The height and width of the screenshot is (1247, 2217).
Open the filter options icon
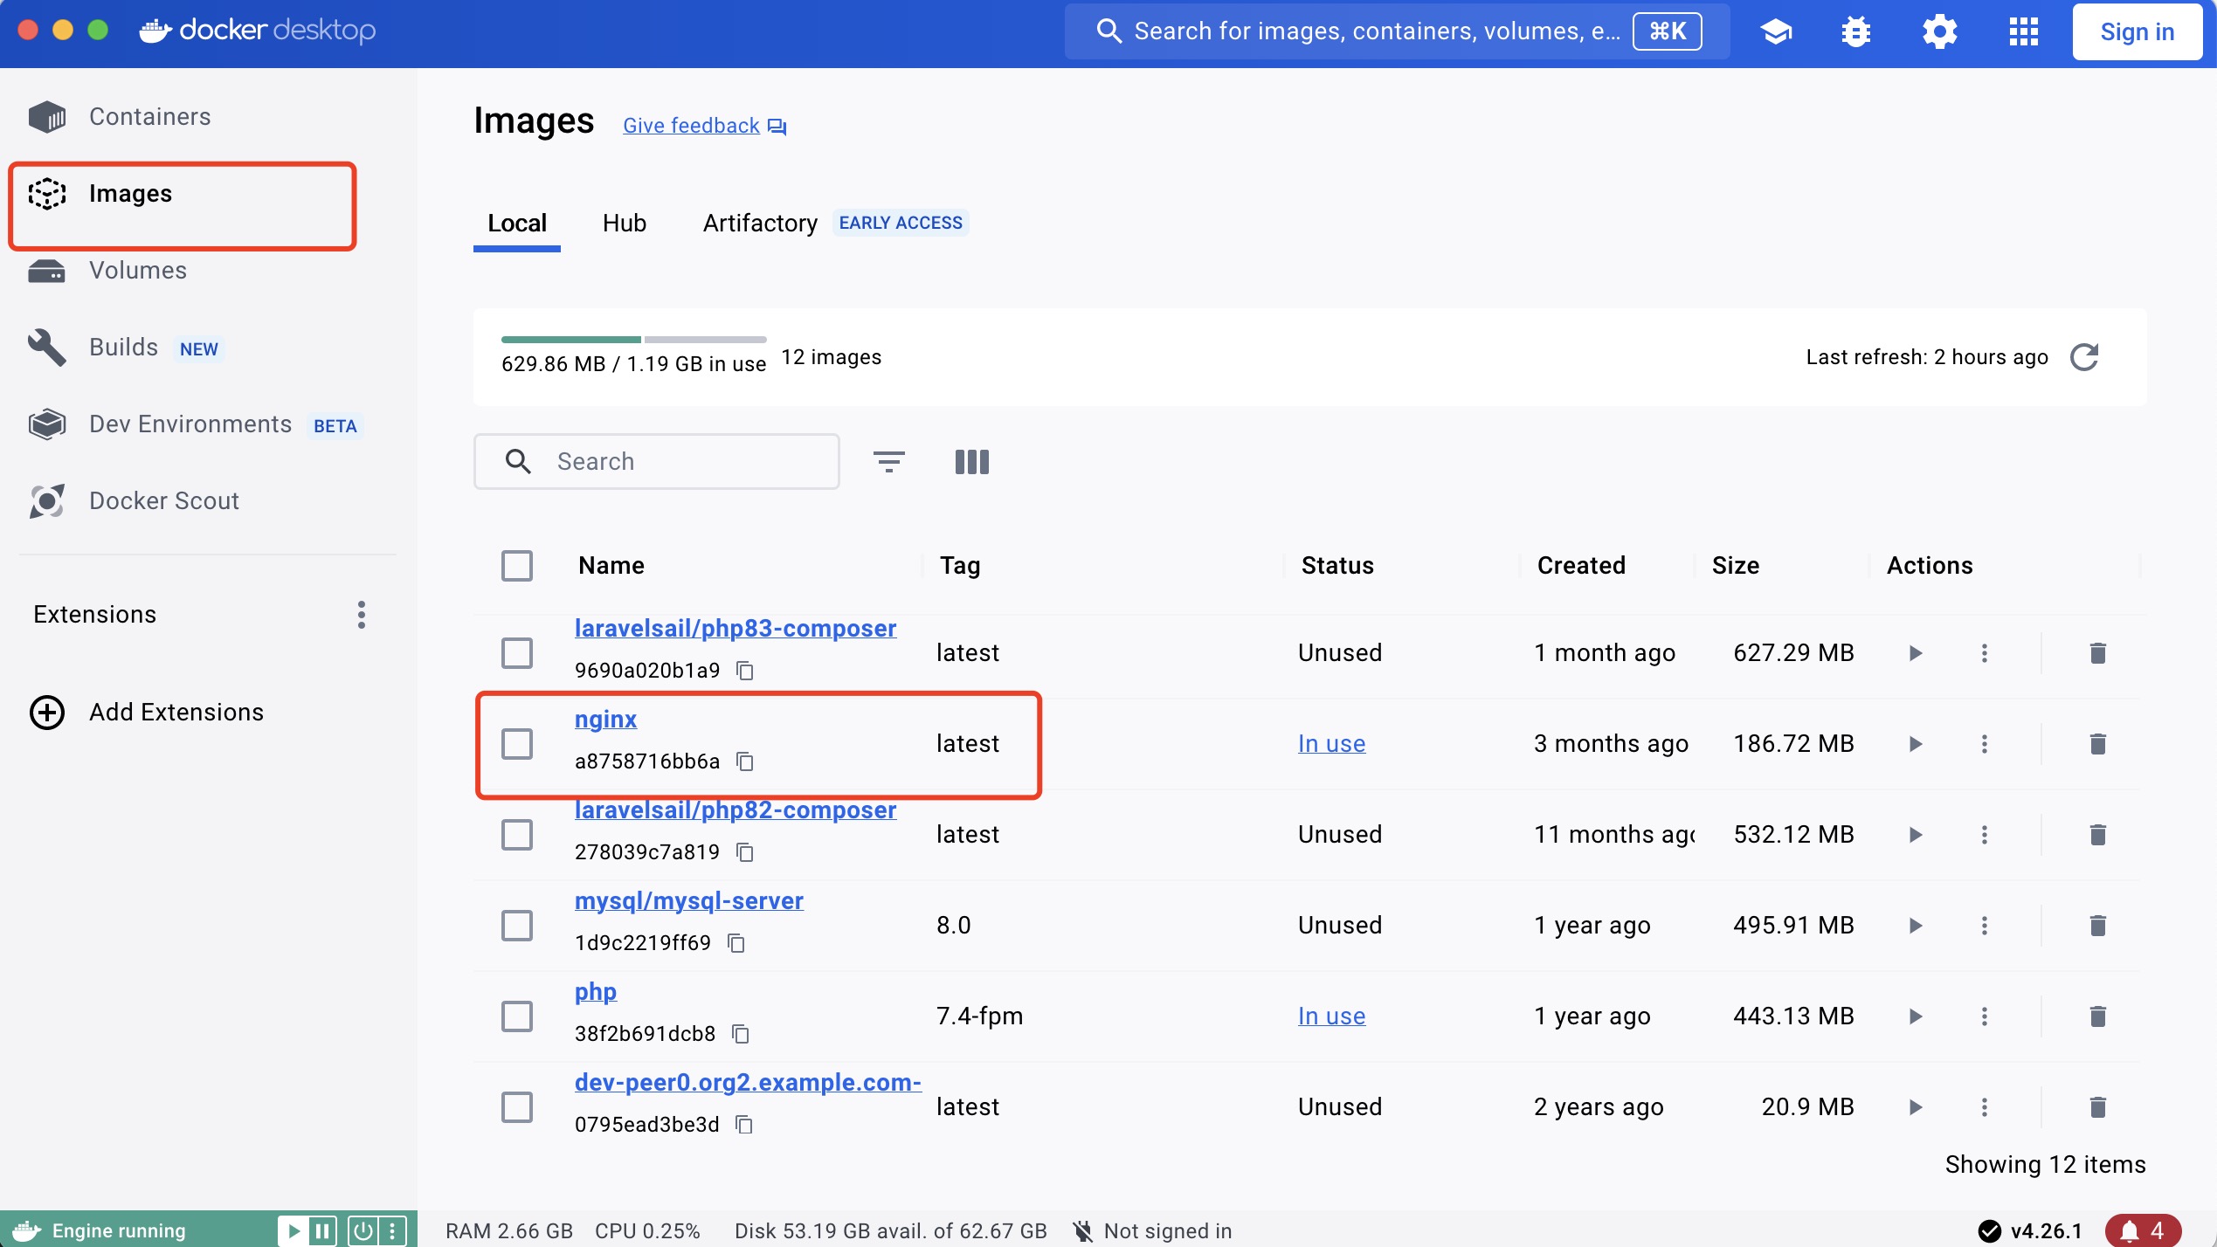click(888, 461)
